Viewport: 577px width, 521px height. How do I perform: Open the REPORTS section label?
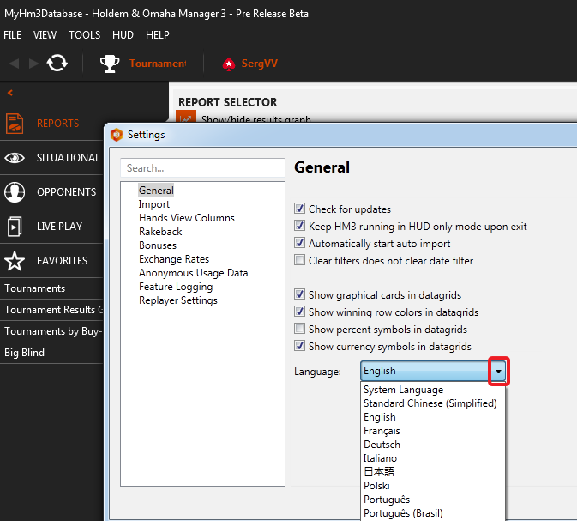coord(57,124)
